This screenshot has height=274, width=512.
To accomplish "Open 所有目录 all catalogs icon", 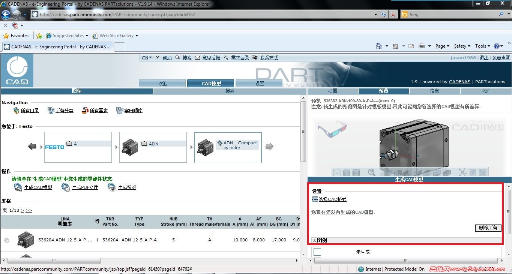I will pos(17,111).
